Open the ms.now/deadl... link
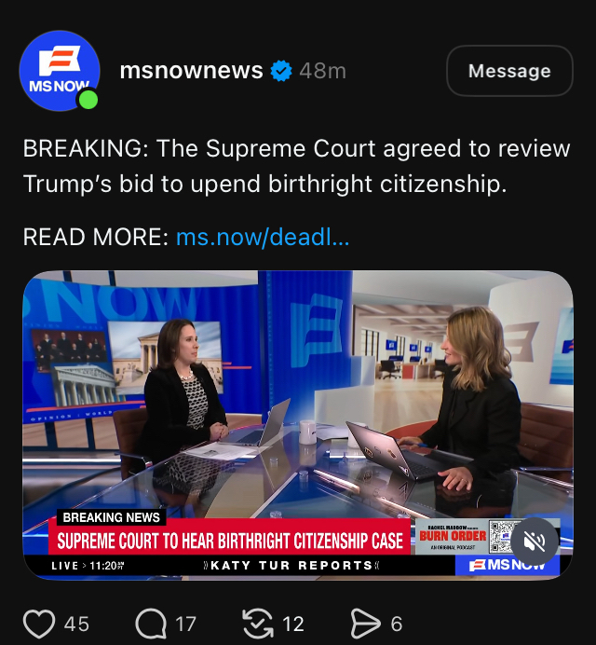The height and width of the screenshot is (645, 596). coord(263,238)
